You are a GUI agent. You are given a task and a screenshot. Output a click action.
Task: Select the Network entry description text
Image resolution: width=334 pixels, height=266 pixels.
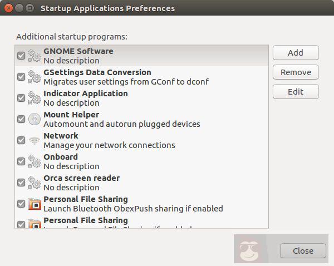pos(109,145)
